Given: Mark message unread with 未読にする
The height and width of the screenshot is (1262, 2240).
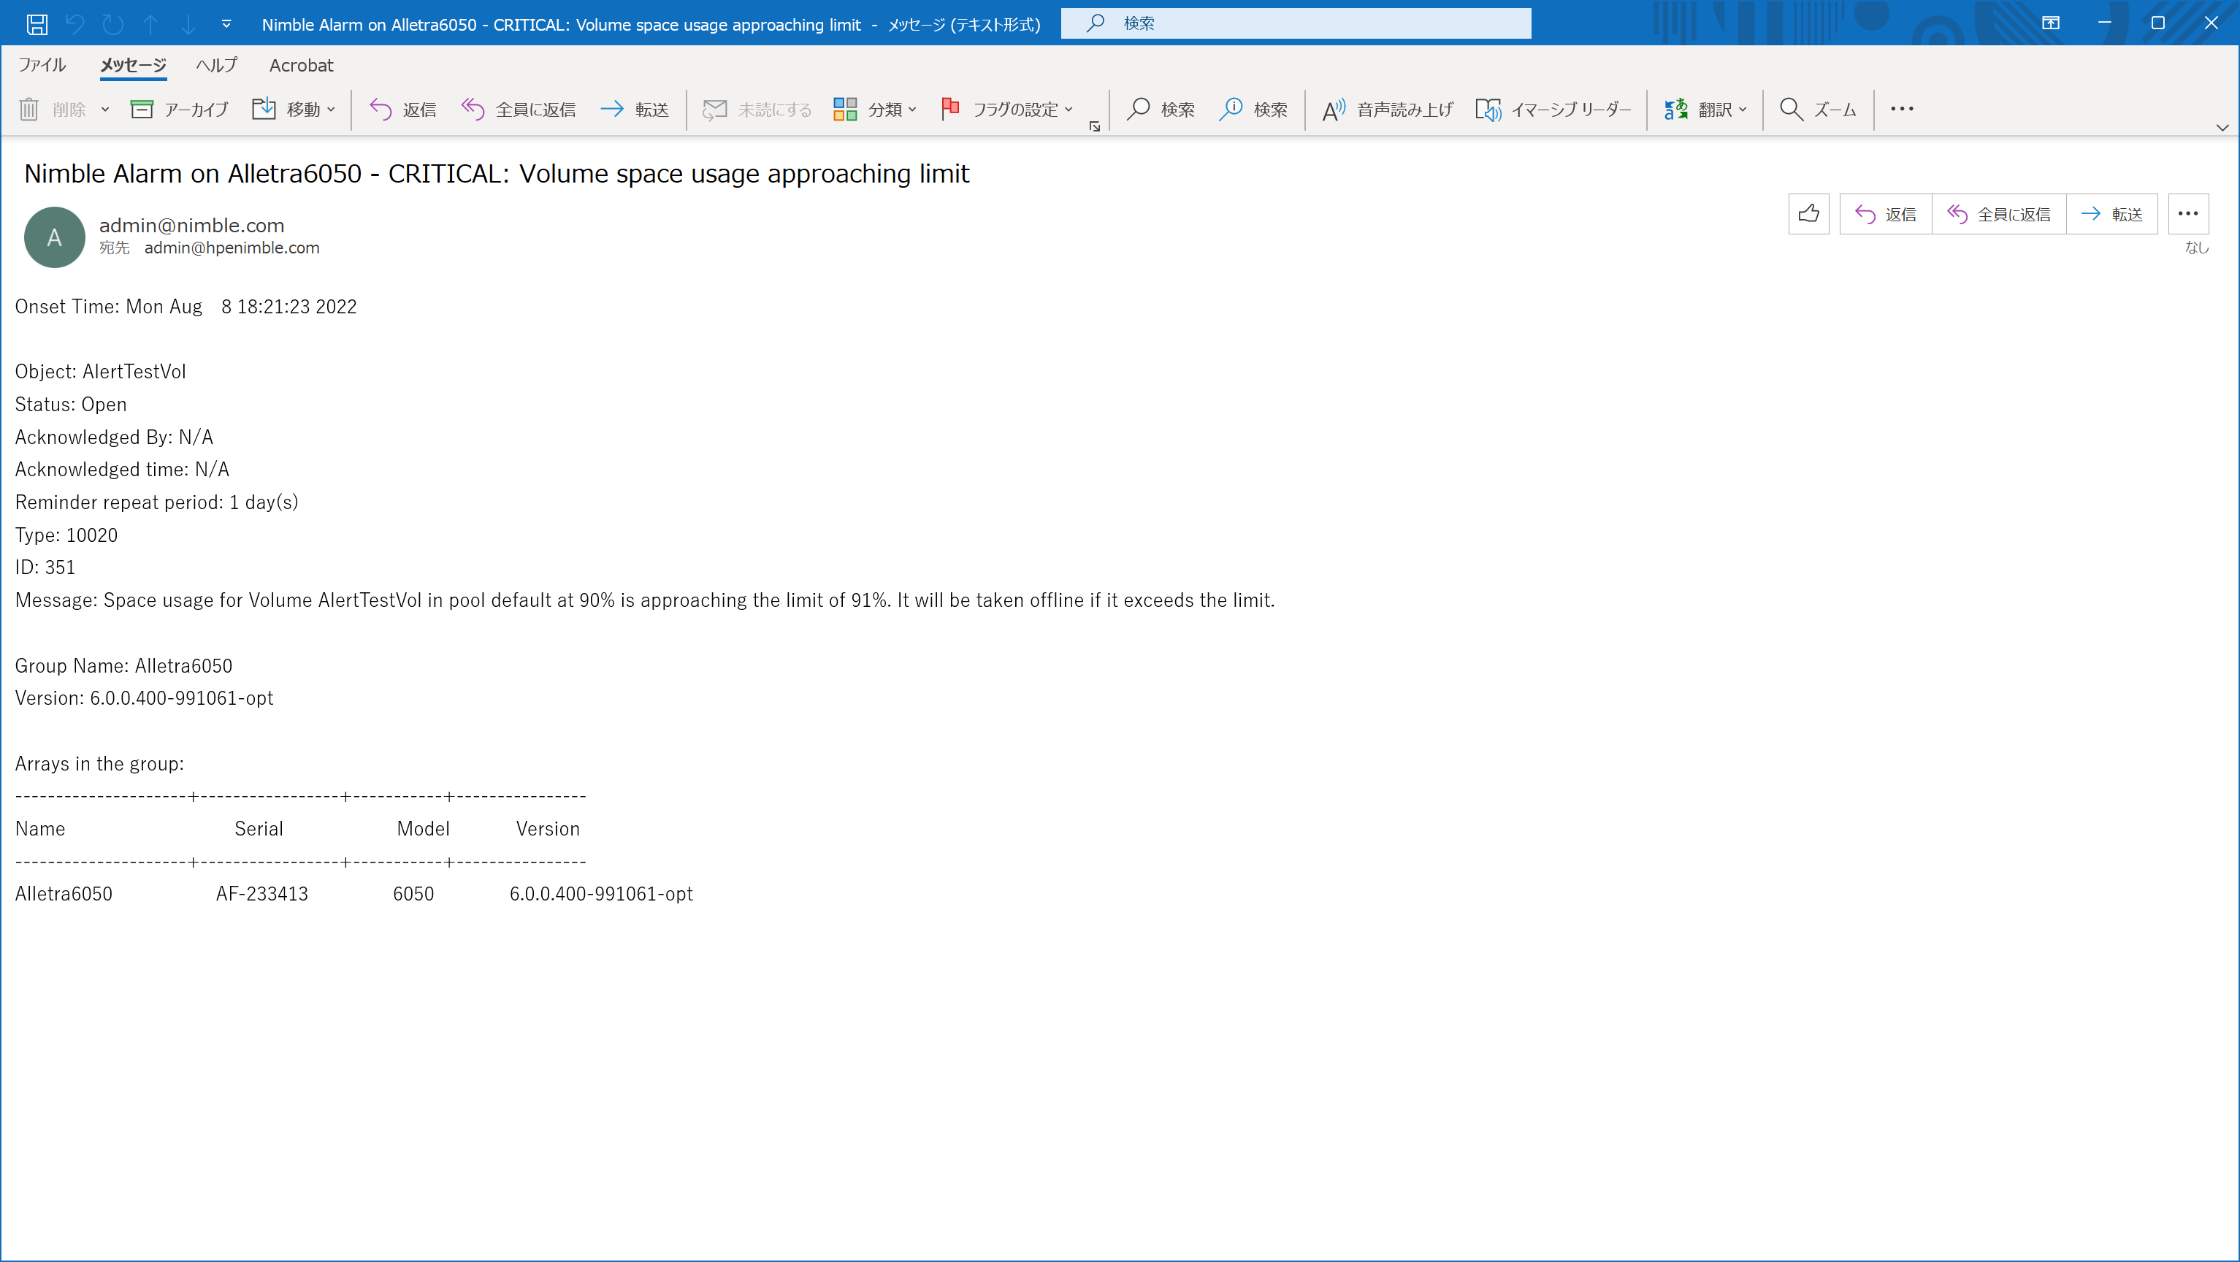Looking at the screenshot, I should point(757,110).
